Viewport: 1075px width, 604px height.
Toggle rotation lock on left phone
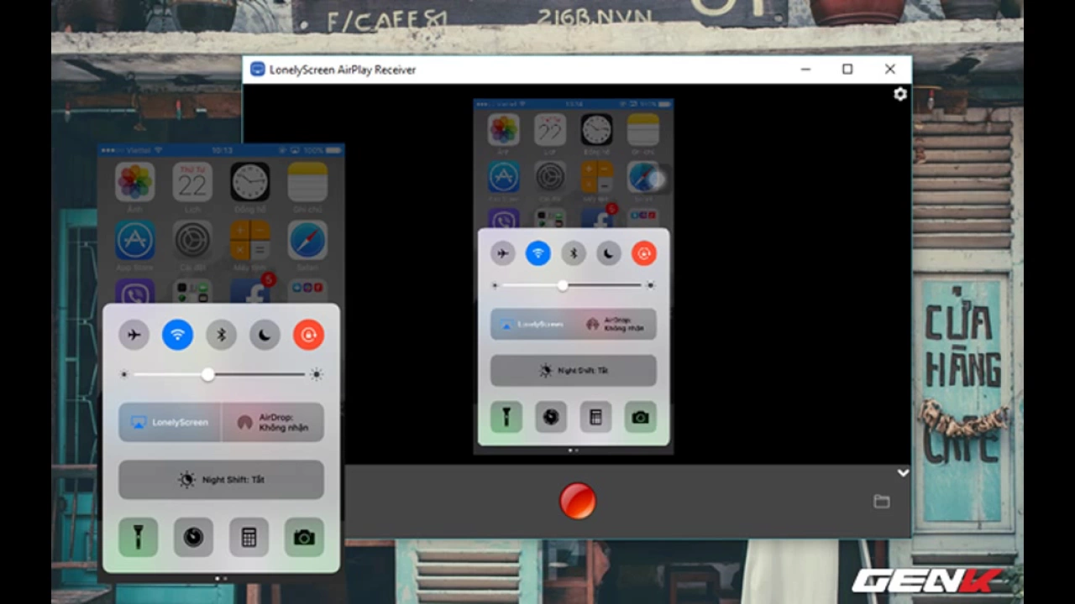tap(308, 335)
